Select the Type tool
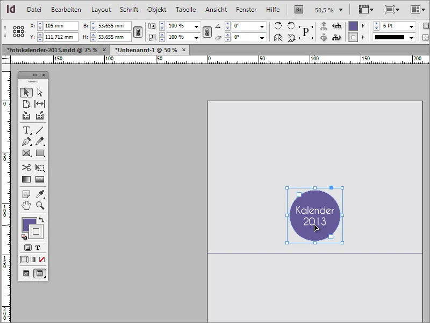The height and width of the screenshot is (323, 430). tap(26, 130)
